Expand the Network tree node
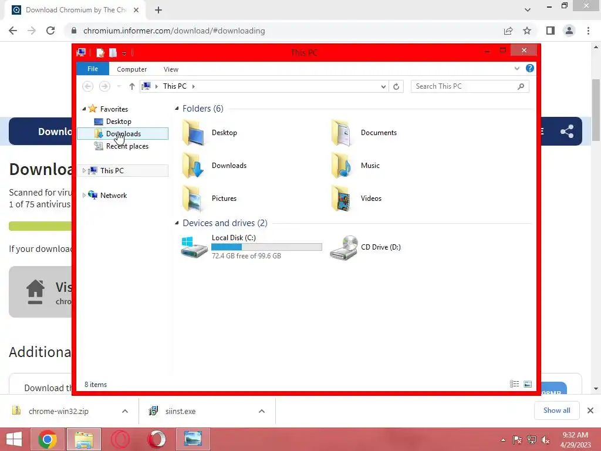Screen dimensions: 601x451 coord(84,195)
